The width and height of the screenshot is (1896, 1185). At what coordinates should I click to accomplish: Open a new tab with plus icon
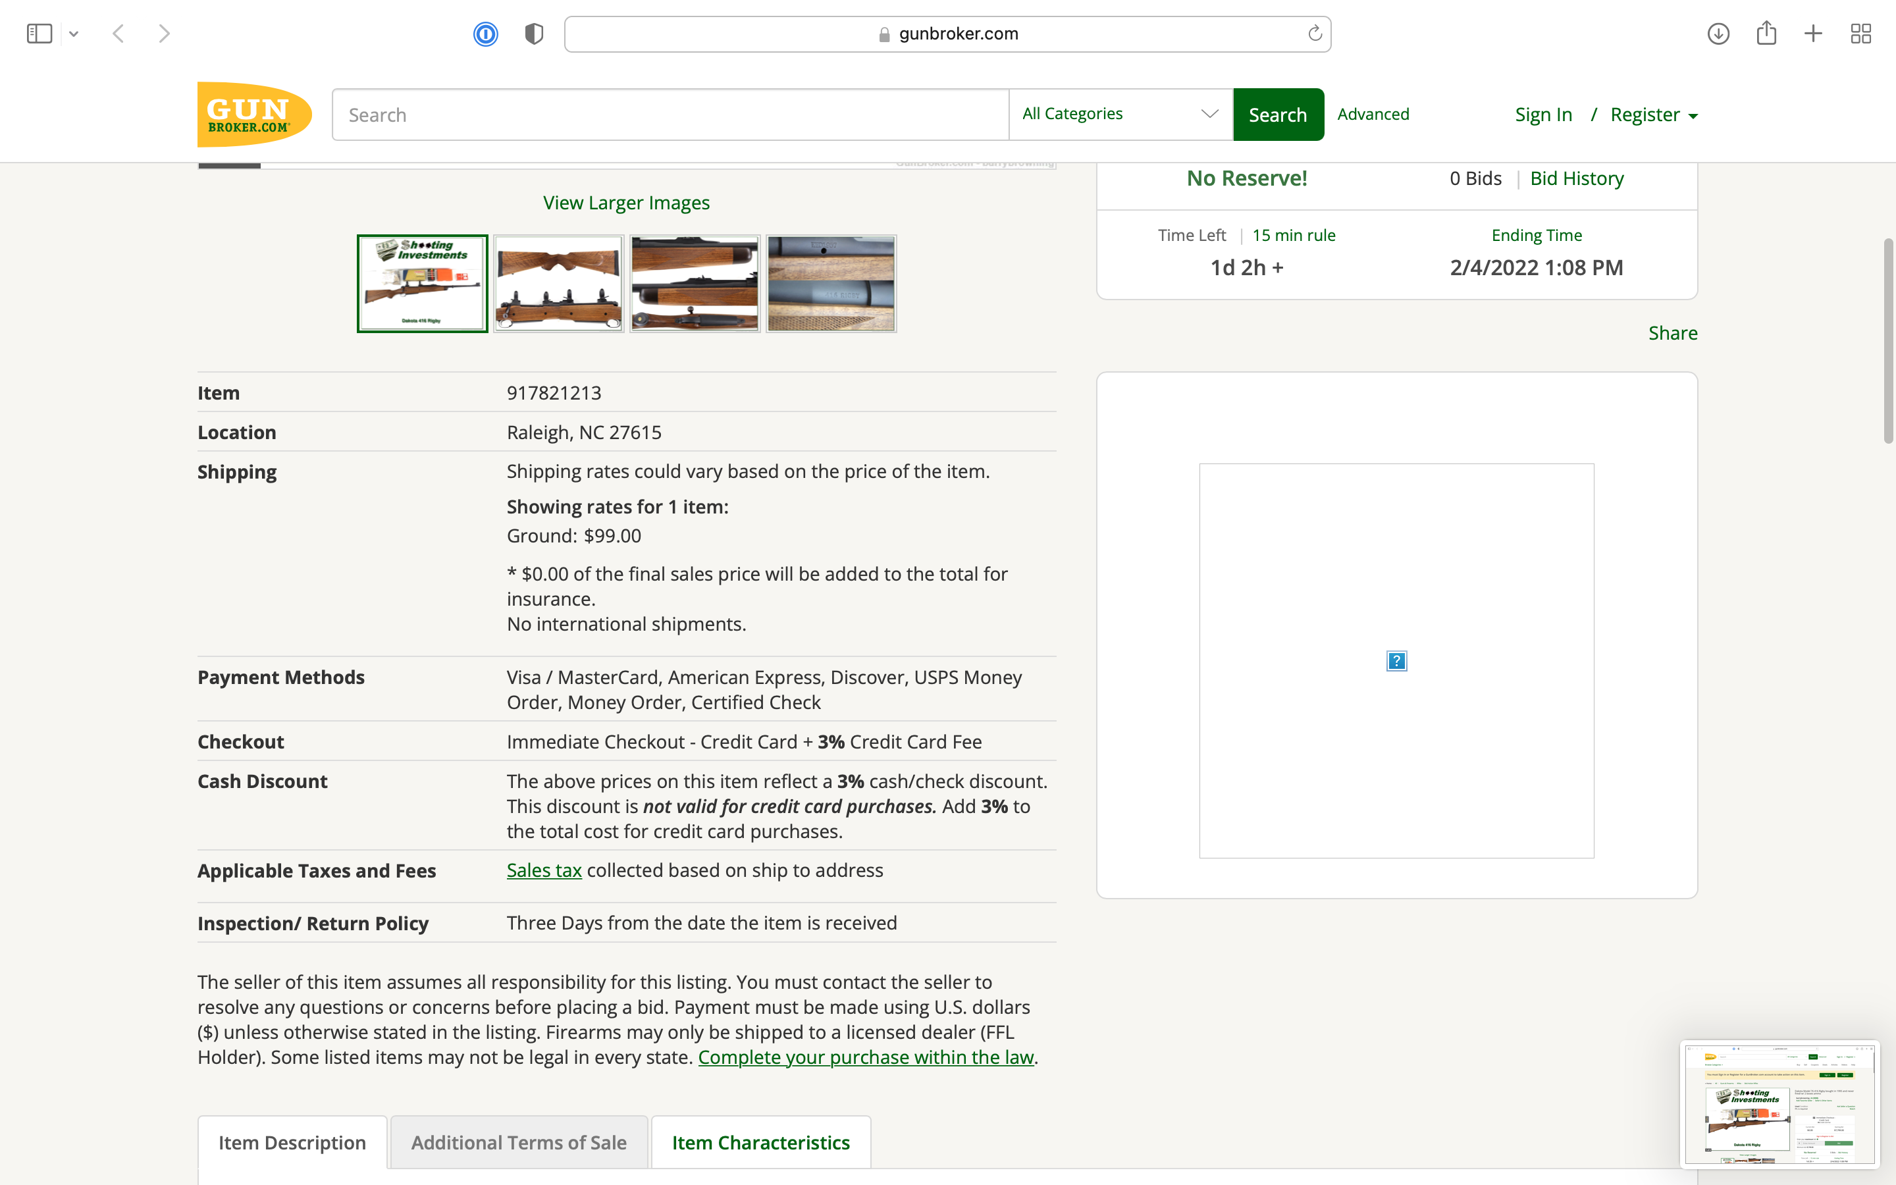(x=1813, y=34)
